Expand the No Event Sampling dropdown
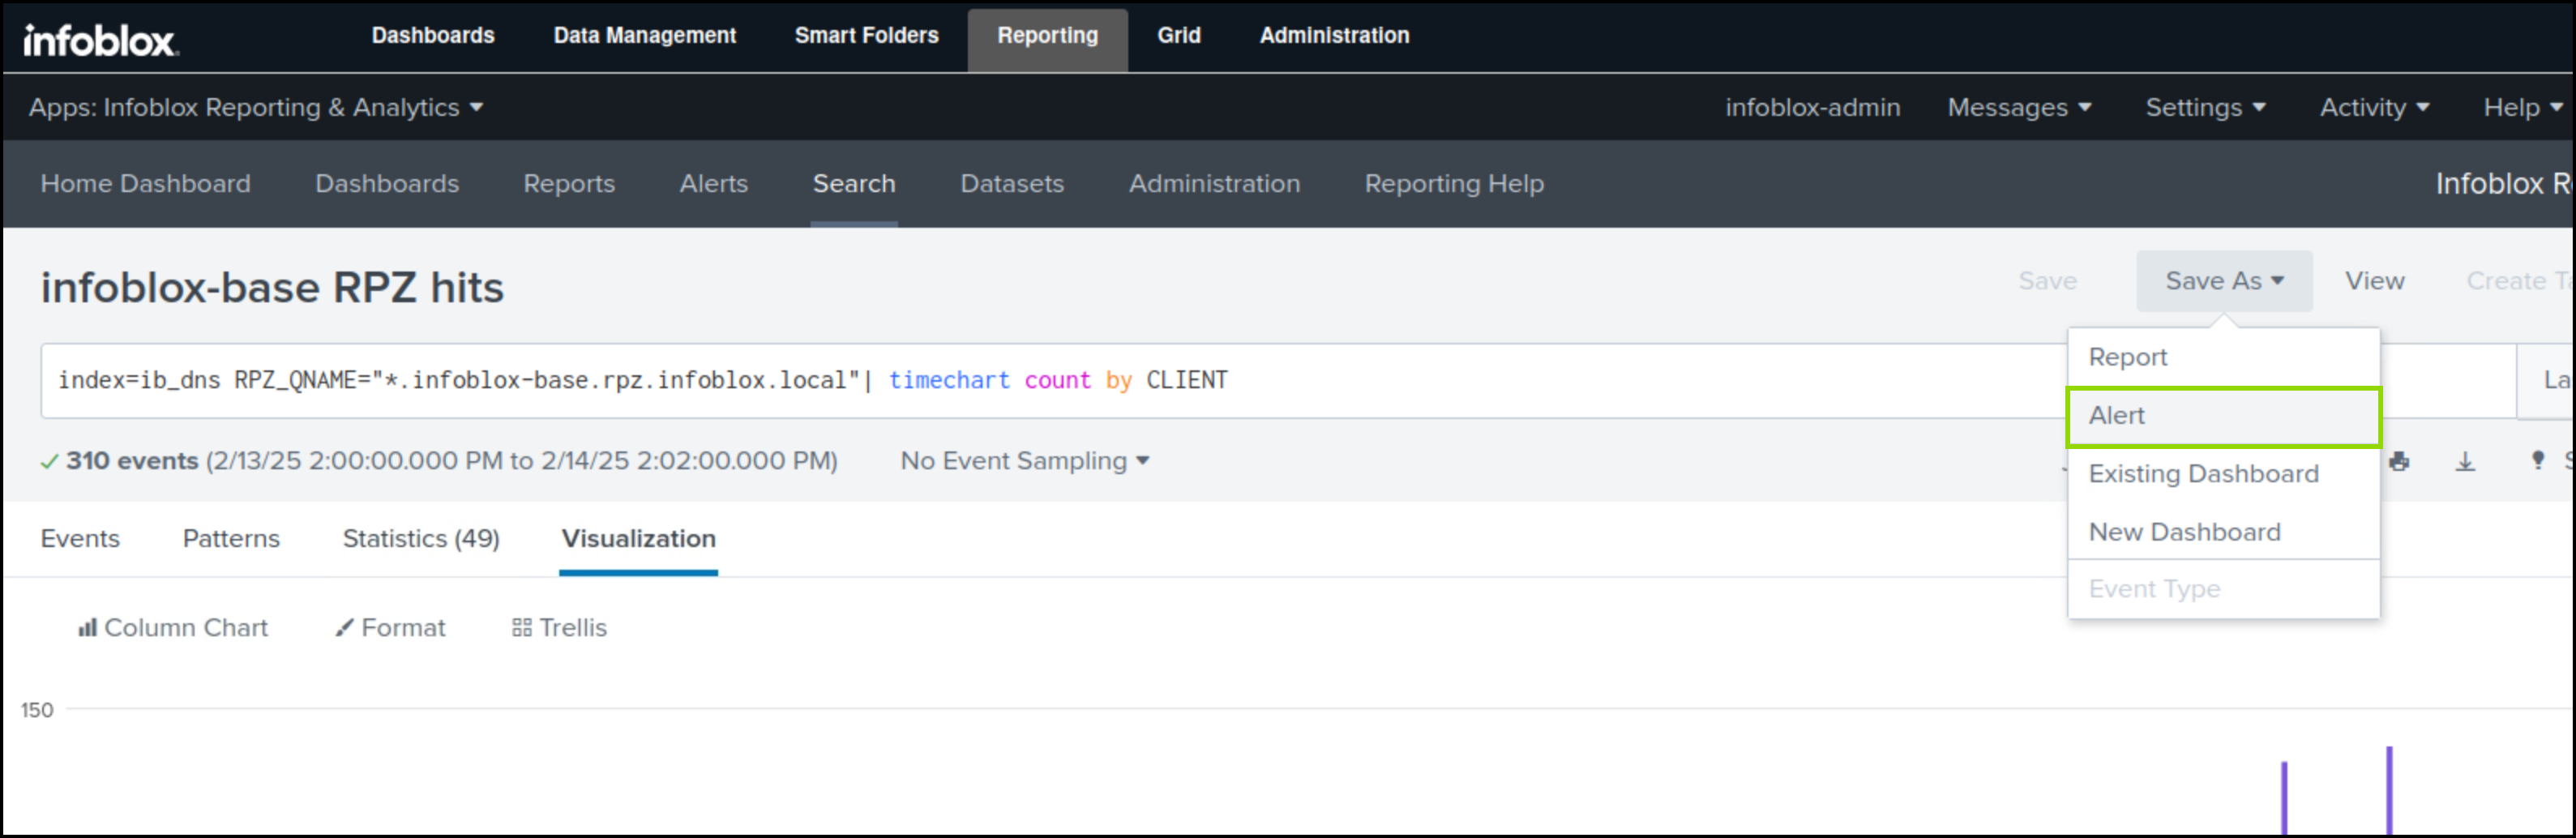Image resolution: width=2576 pixels, height=838 pixels. click(1024, 460)
